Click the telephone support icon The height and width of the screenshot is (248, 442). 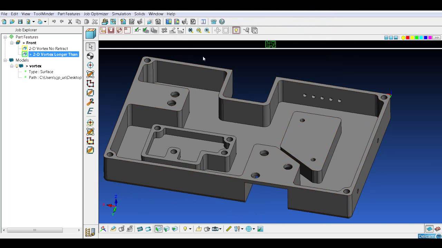(x=214, y=22)
